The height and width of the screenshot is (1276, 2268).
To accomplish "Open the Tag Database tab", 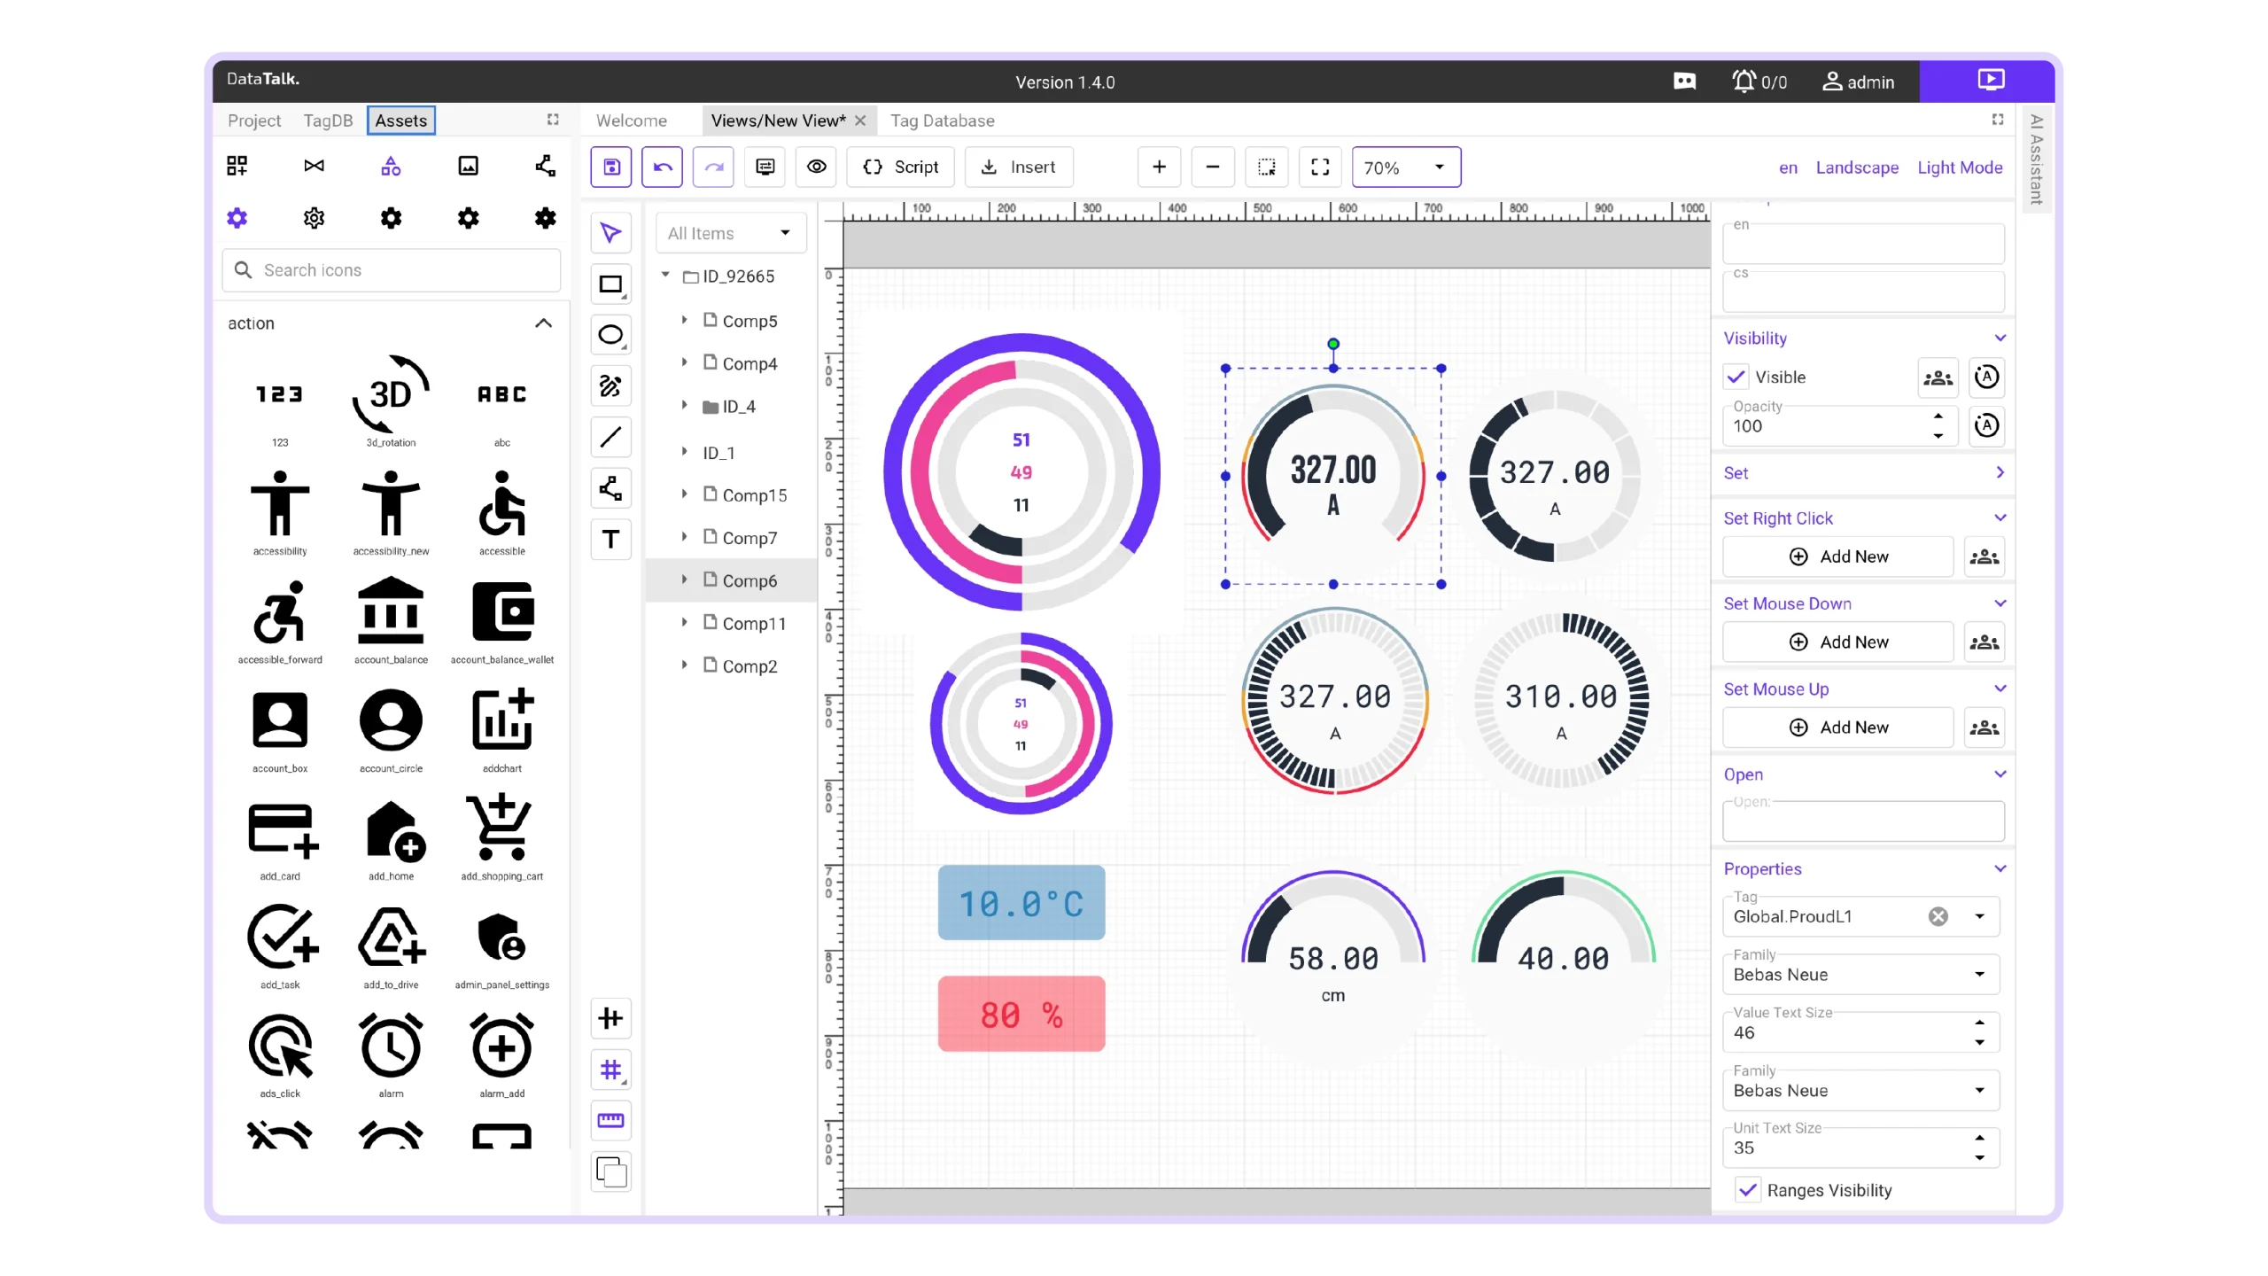I will click(x=942, y=121).
